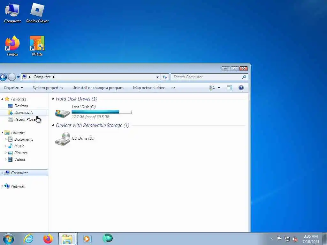Open Action Center flag icon
327x245 pixels.
279,239
